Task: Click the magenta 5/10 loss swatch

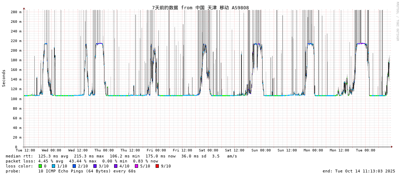Action: click(x=136, y=166)
